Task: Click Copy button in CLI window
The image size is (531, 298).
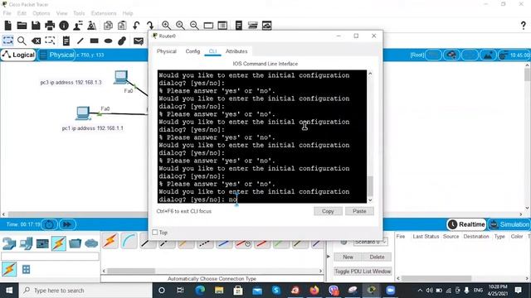Action: [328, 211]
